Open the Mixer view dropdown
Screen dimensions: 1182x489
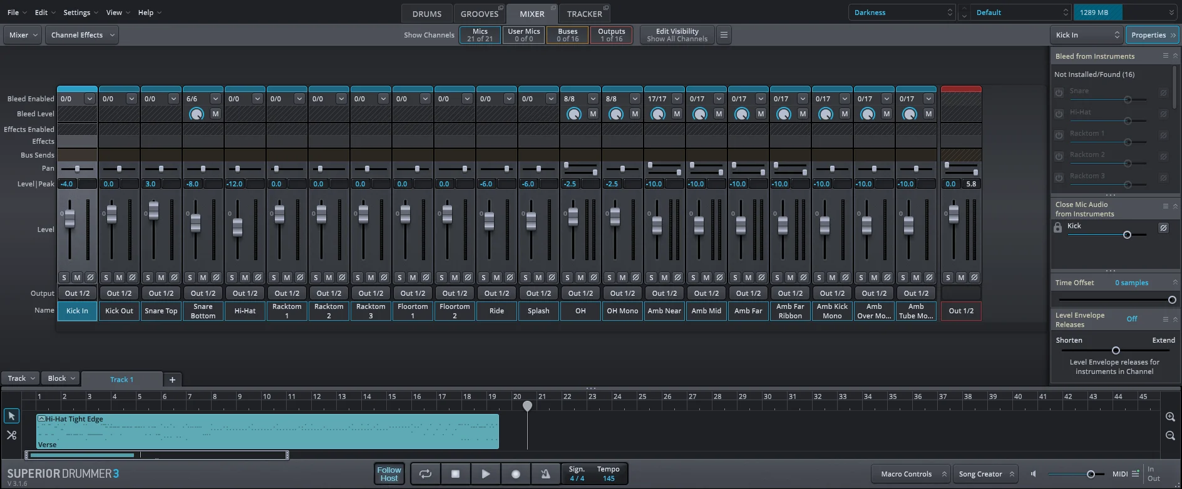click(x=24, y=35)
